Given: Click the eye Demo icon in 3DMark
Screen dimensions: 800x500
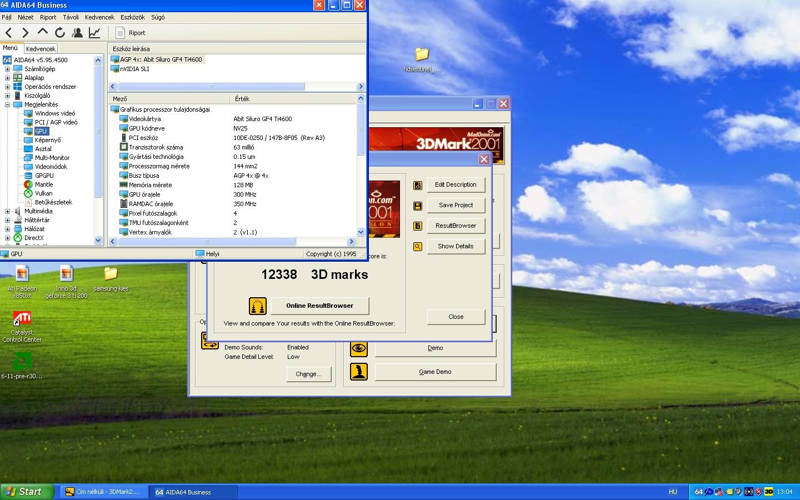Looking at the screenshot, I should pos(359,348).
